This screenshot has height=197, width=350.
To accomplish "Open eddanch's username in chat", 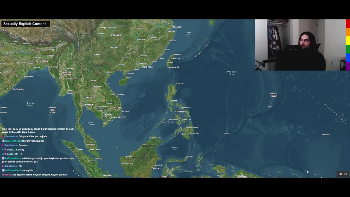I will pos(7,175).
